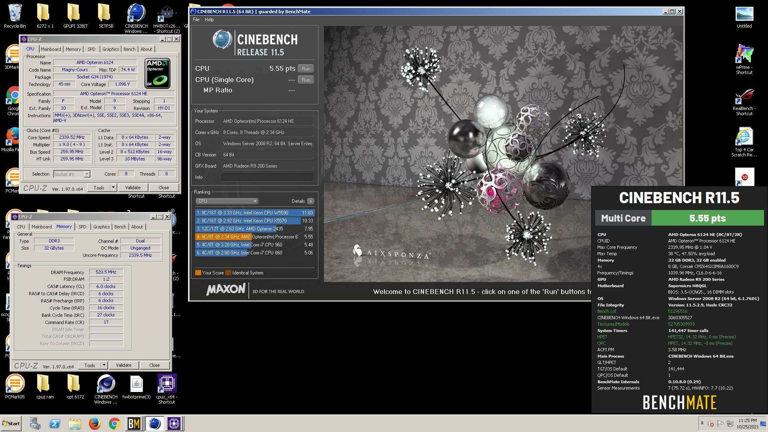The width and height of the screenshot is (768, 432).
Task: Open the Recycle Bin desktop icon
Action: [x=15, y=16]
